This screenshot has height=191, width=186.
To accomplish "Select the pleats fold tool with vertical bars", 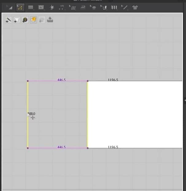I will [x=114, y=7].
